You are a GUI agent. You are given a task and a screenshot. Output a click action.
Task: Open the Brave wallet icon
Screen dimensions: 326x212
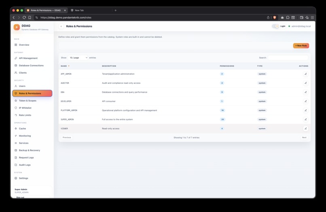click(x=301, y=17)
